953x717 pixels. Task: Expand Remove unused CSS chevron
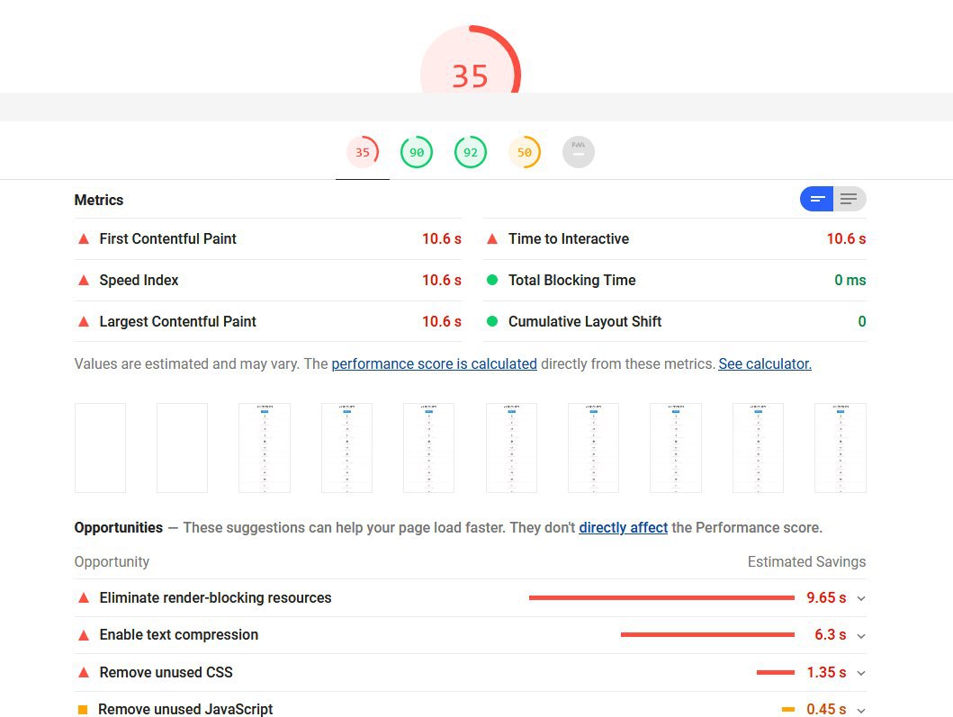[x=861, y=673]
